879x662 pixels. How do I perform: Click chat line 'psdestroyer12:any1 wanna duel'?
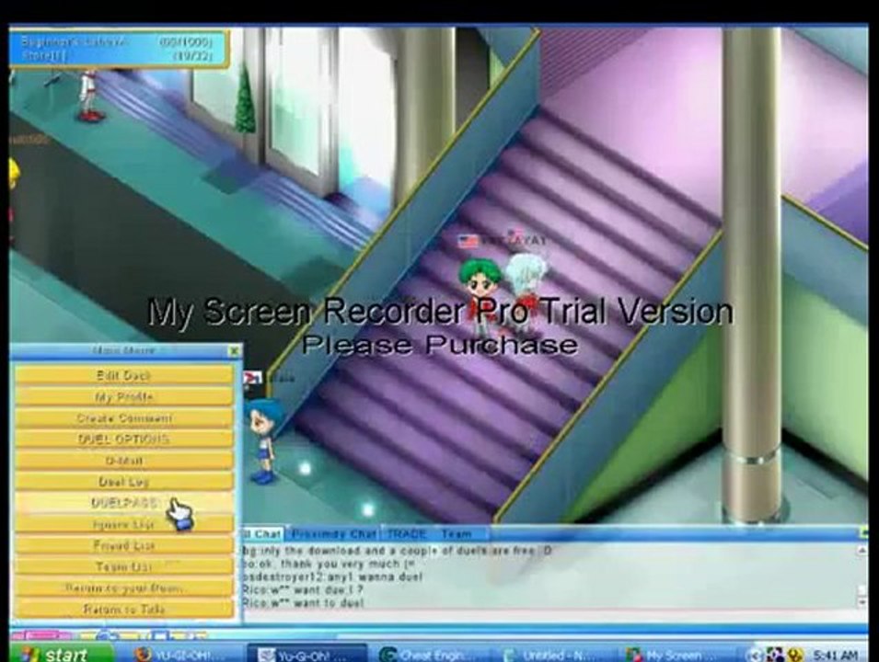pos(332,576)
